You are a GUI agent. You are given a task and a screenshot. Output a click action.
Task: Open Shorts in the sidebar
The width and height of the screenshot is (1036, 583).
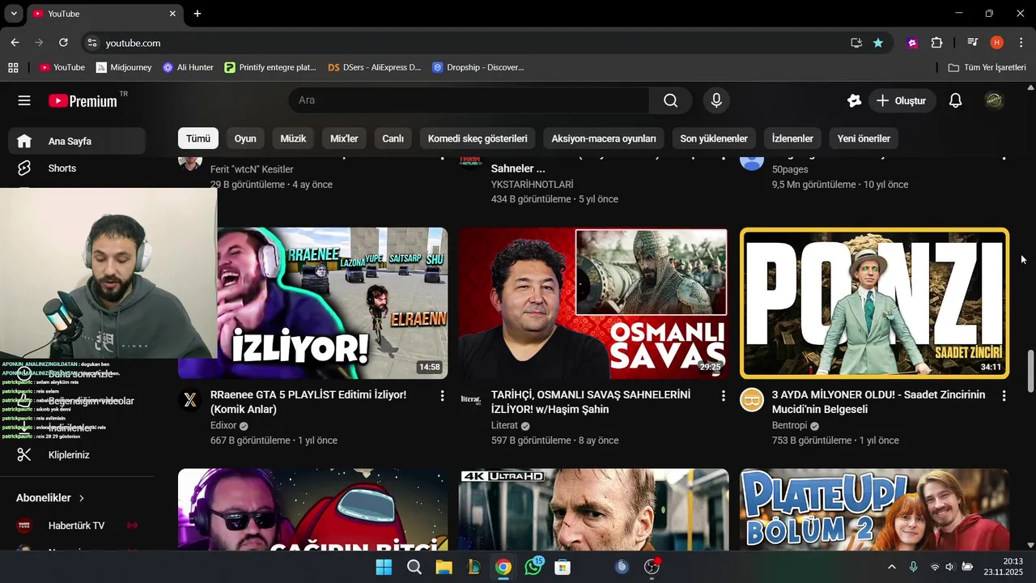pos(78,168)
